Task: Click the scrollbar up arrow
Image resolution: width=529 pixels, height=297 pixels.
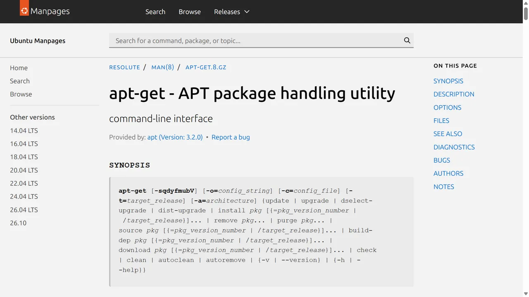Action: pos(526,3)
